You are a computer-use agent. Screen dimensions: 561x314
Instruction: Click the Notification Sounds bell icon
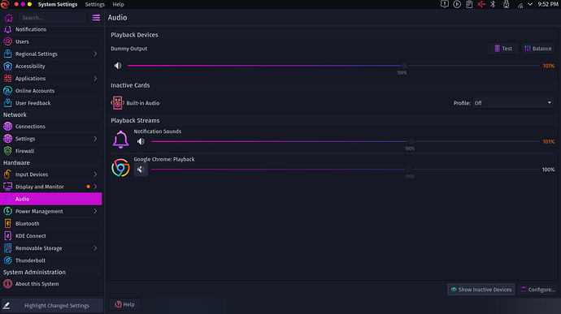120,140
